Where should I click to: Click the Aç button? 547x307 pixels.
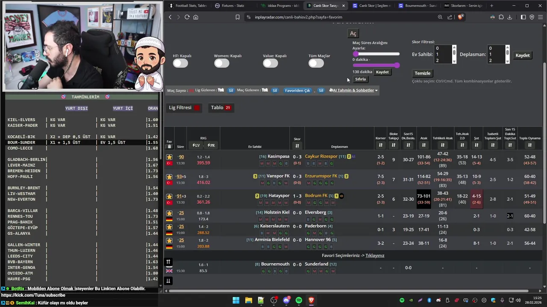coord(353,34)
